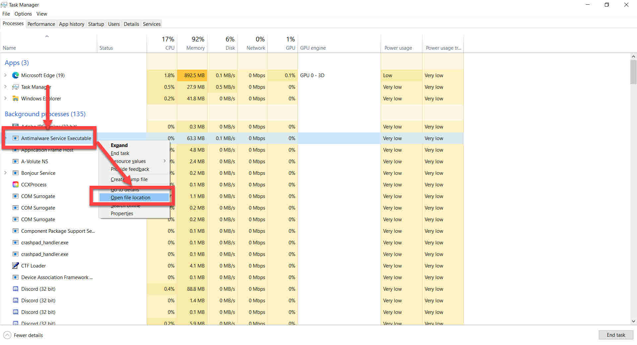Open the Services tab
The height and width of the screenshot is (345, 637).
click(x=152, y=24)
